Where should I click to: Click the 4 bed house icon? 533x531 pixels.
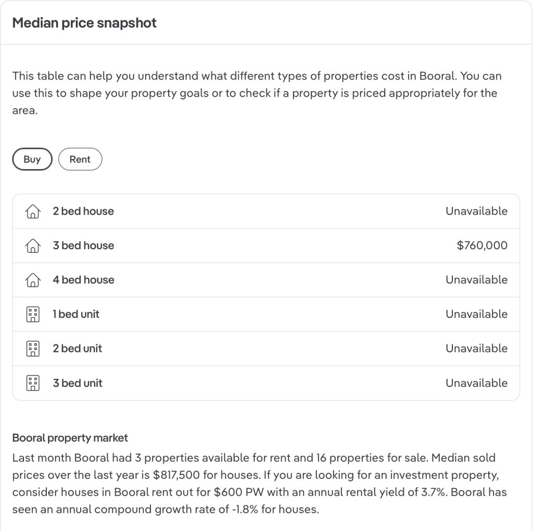tap(33, 280)
